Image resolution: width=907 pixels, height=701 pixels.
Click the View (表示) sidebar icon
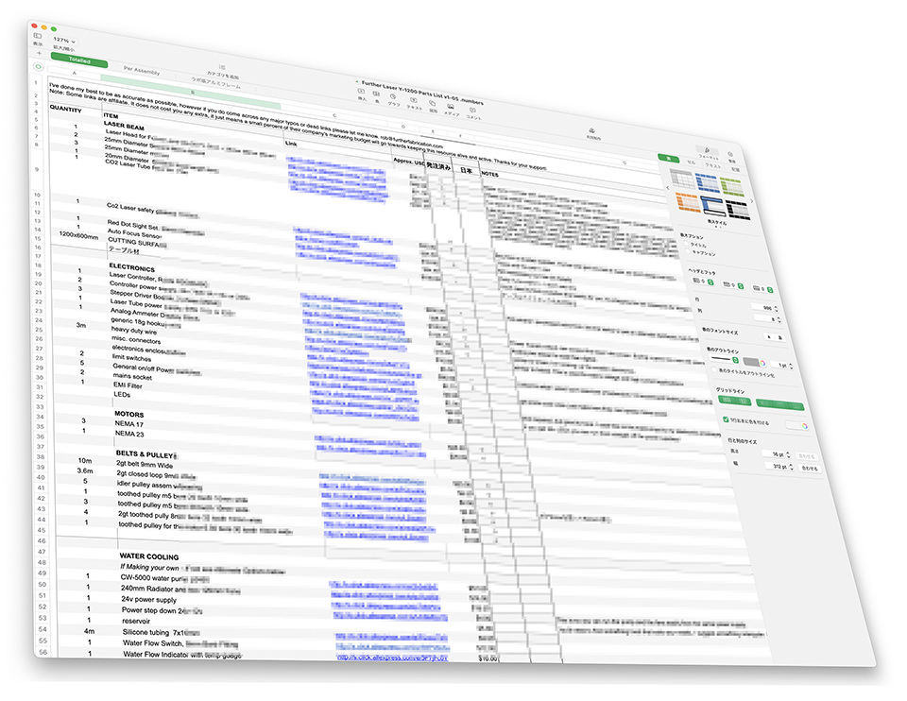(x=38, y=36)
